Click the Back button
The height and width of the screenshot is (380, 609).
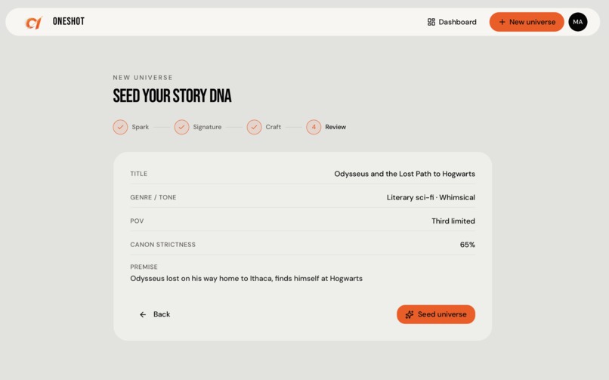155,314
